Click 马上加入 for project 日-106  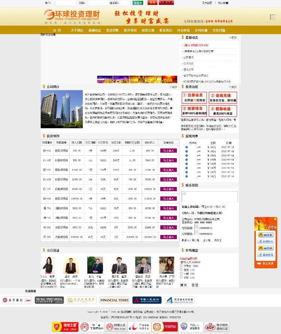tap(168, 180)
